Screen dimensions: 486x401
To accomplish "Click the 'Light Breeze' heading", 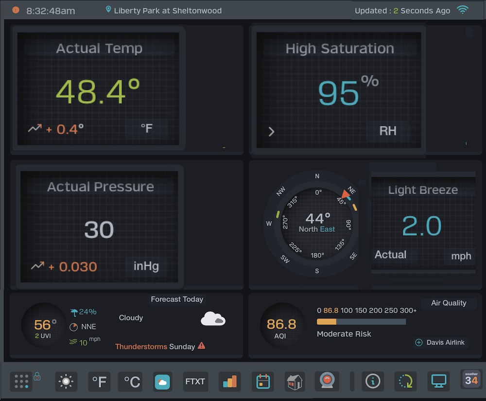I will tap(423, 190).
